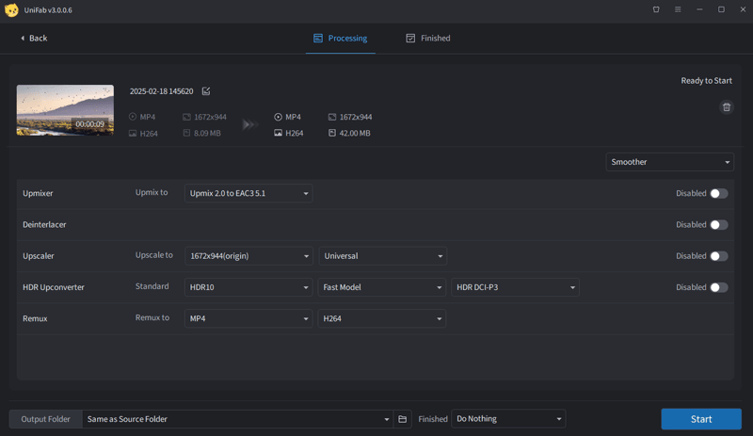Click the browse output folder icon
The image size is (753, 436).
(x=403, y=419)
